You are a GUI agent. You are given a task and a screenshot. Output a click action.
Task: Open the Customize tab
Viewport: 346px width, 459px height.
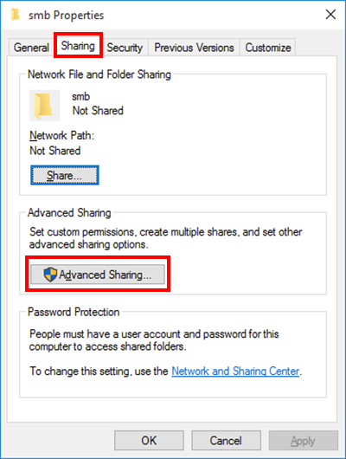coord(268,48)
